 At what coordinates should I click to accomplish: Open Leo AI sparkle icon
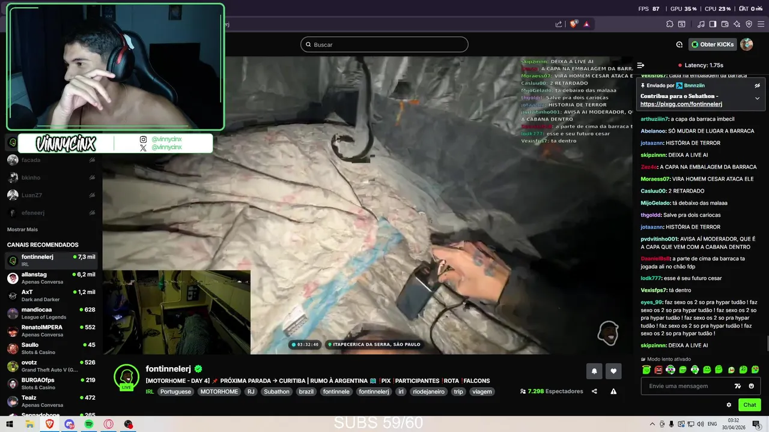pos(737,24)
